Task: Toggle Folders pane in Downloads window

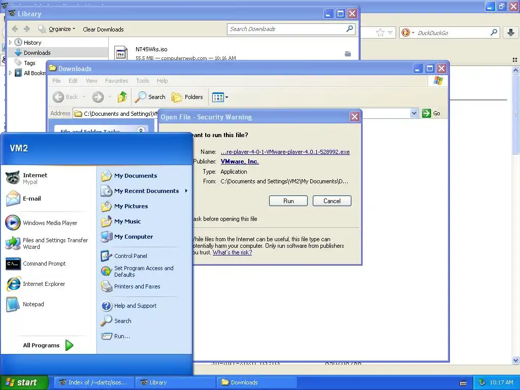Action: 187,97
